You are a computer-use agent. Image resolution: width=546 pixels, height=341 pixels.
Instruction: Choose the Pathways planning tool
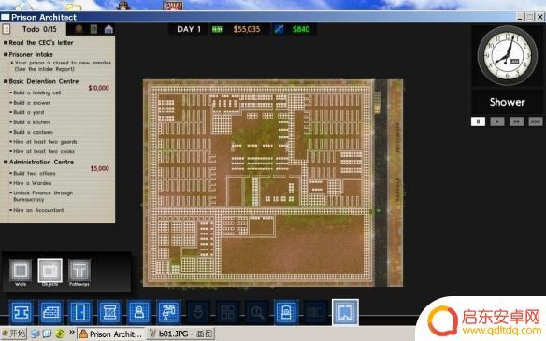79,270
